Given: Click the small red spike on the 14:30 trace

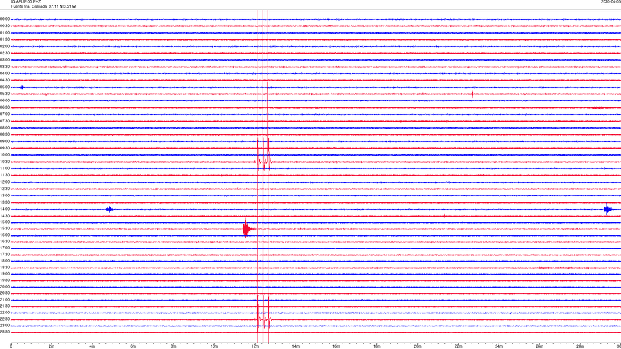Looking at the screenshot, I should coord(444,216).
